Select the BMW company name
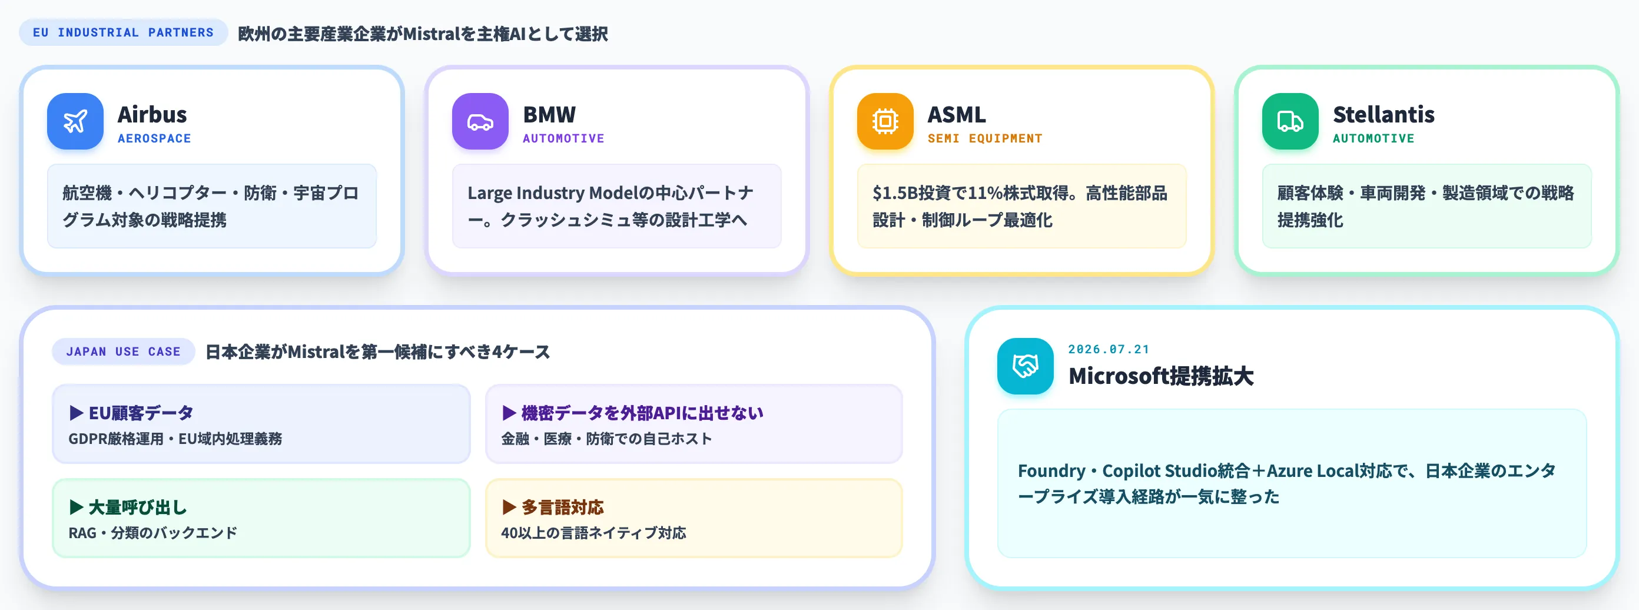 [549, 114]
